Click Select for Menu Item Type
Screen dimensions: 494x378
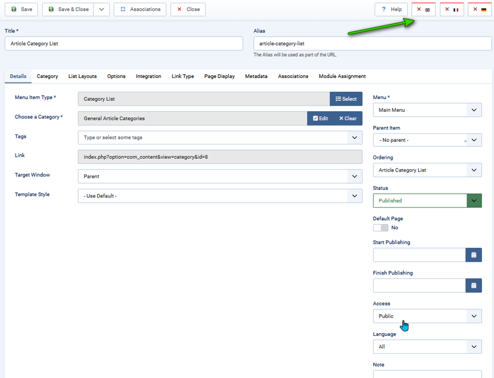point(346,99)
